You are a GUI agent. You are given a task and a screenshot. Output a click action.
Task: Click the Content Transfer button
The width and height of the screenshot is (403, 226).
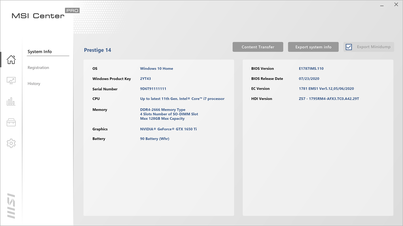tap(258, 47)
